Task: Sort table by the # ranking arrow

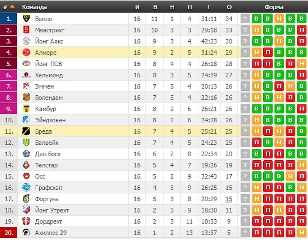Action: tap(12, 6)
